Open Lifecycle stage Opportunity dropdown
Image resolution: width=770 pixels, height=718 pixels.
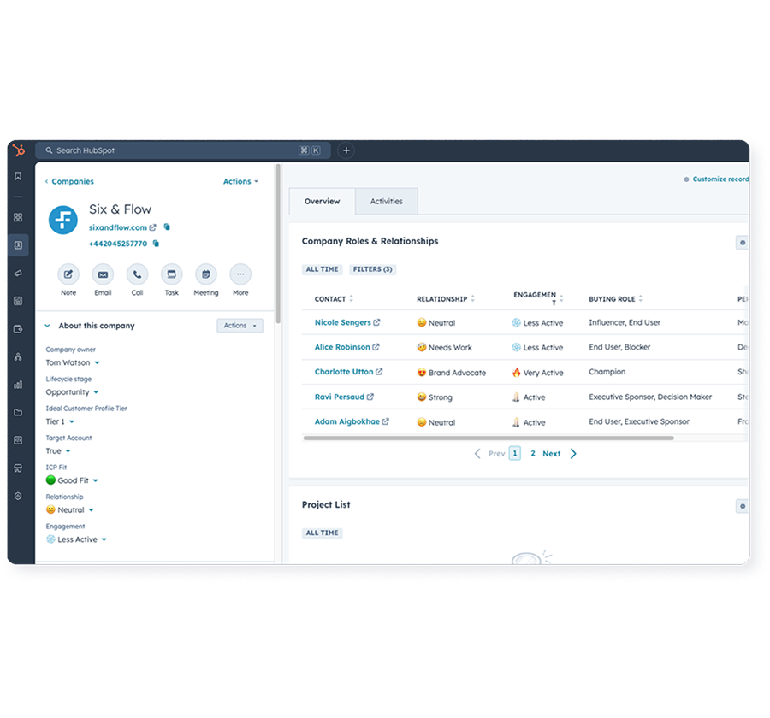pos(72,392)
